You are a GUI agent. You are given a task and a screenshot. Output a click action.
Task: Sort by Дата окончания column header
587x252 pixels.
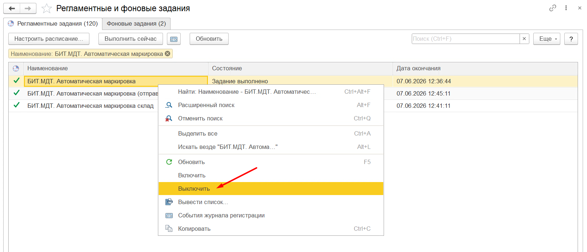pos(485,68)
